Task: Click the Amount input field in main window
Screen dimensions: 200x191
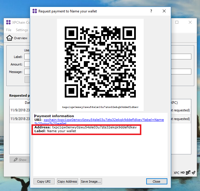Action: coord(27,64)
